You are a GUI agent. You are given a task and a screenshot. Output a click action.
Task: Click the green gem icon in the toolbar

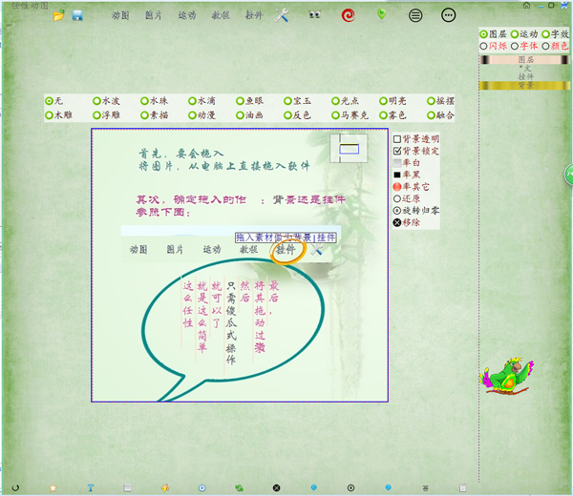(x=382, y=15)
